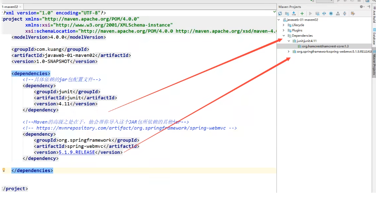Click the Plugins folder icon
376x198 pixels.
pyautogui.click(x=289, y=30)
